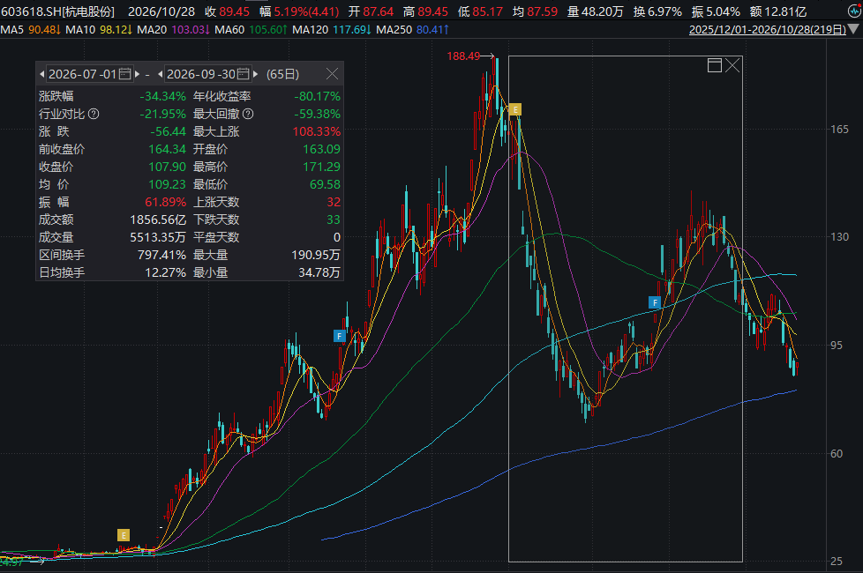Open the statistics window icon in selection box
Viewport: 863px width, 573px height.
tap(715, 65)
